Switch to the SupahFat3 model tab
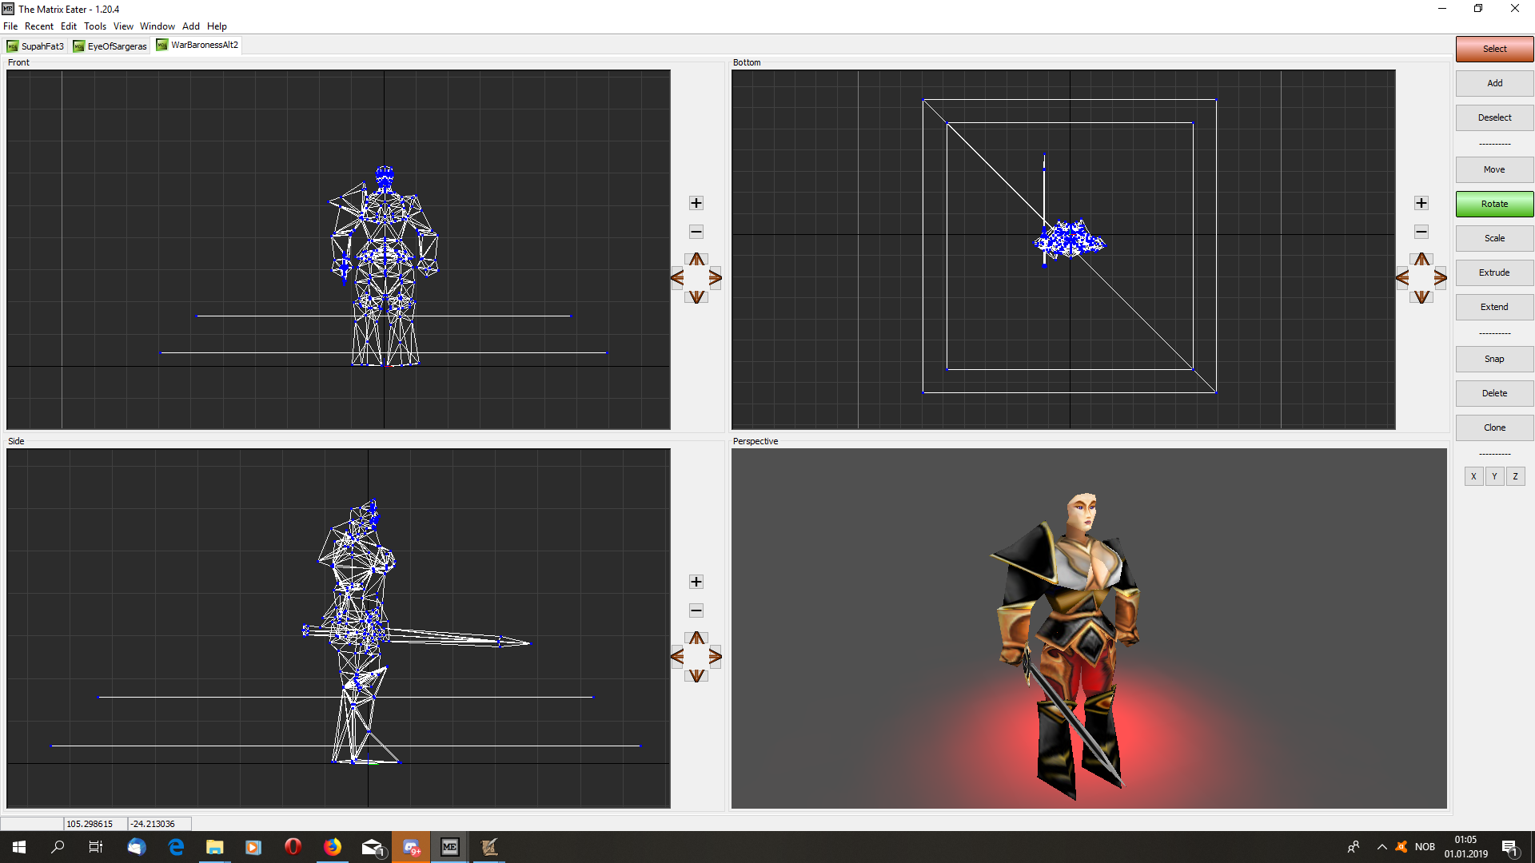The width and height of the screenshot is (1535, 863). tap(36, 46)
